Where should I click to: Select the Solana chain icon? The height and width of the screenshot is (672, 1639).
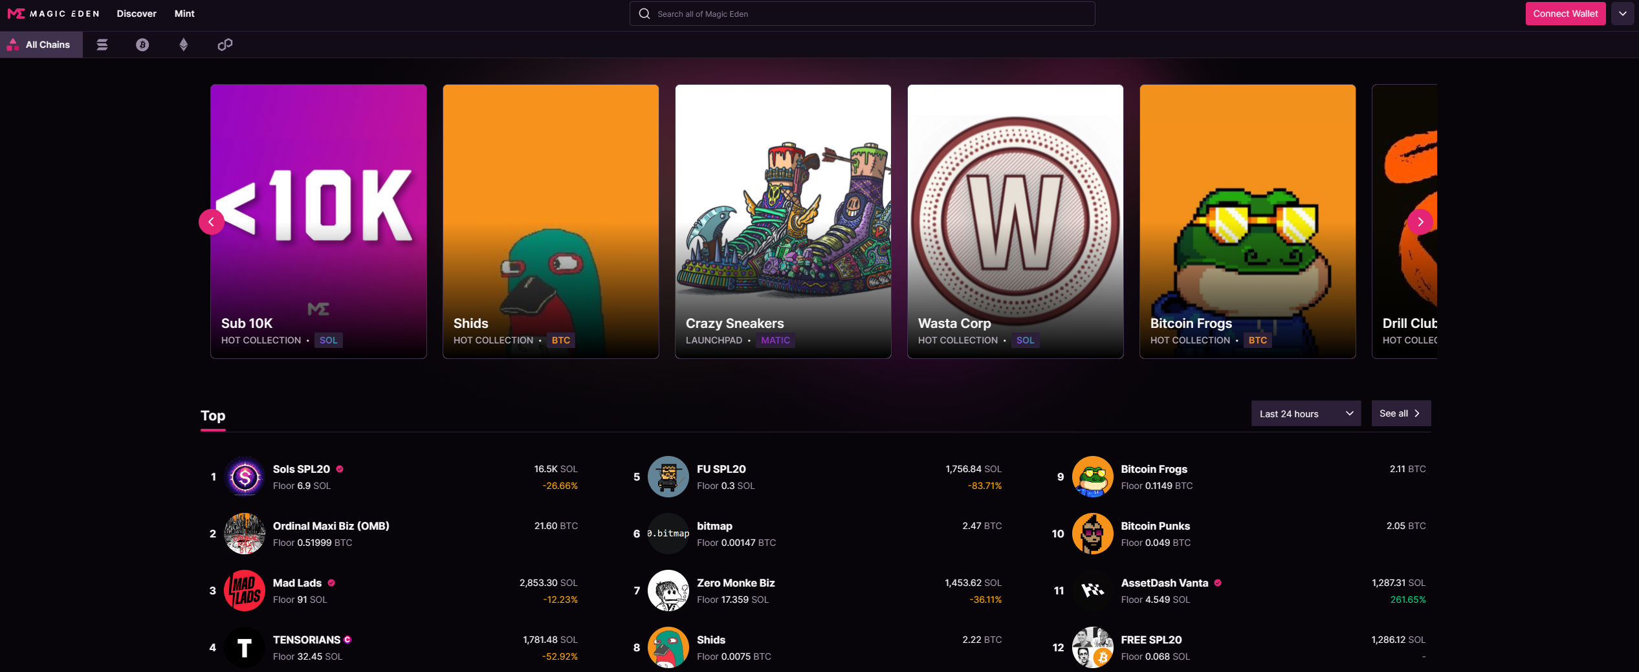[x=102, y=45]
